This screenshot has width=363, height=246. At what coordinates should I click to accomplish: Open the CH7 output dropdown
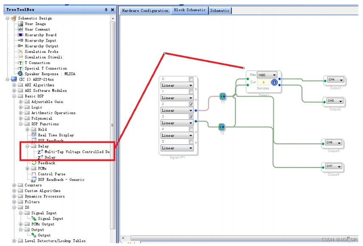click(x=334, y=166)
